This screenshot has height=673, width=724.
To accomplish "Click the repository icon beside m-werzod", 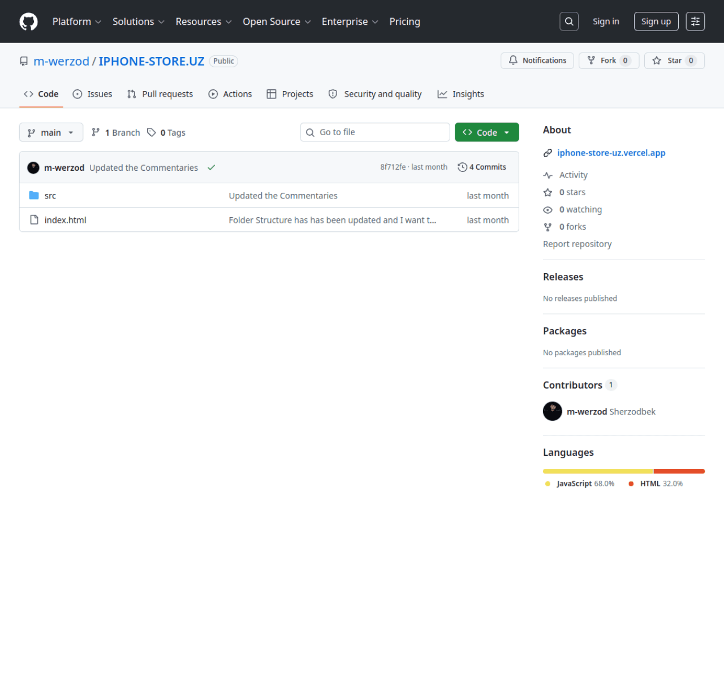I will click(x=24, y=61).
